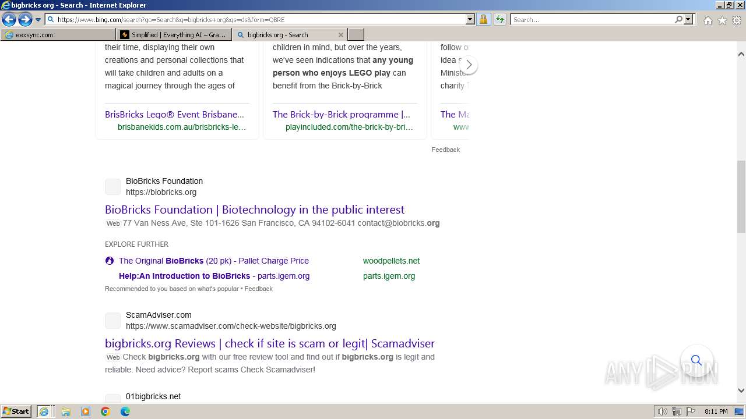Viewport: 746px width, 419px height.
Task: Click the floating search magnifier button
Action: point(696,360)
